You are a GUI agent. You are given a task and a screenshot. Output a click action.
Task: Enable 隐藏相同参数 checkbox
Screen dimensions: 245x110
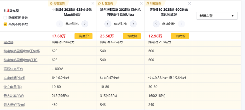point(5,18)
